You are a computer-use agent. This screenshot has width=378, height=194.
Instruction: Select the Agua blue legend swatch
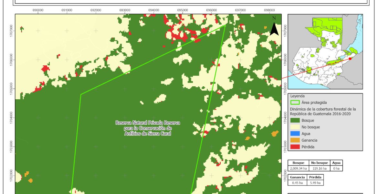(295, 134)
